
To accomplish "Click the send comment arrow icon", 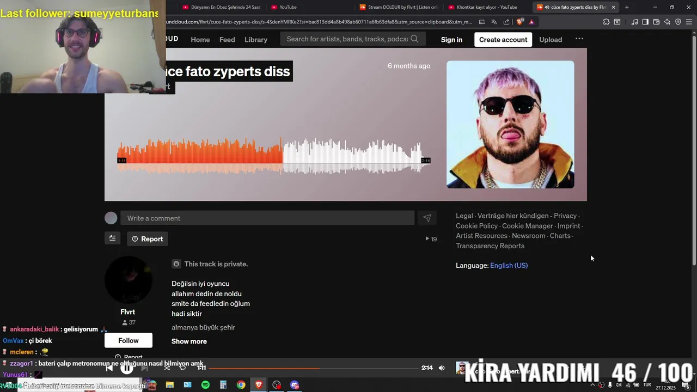I will tap(427, 218).
